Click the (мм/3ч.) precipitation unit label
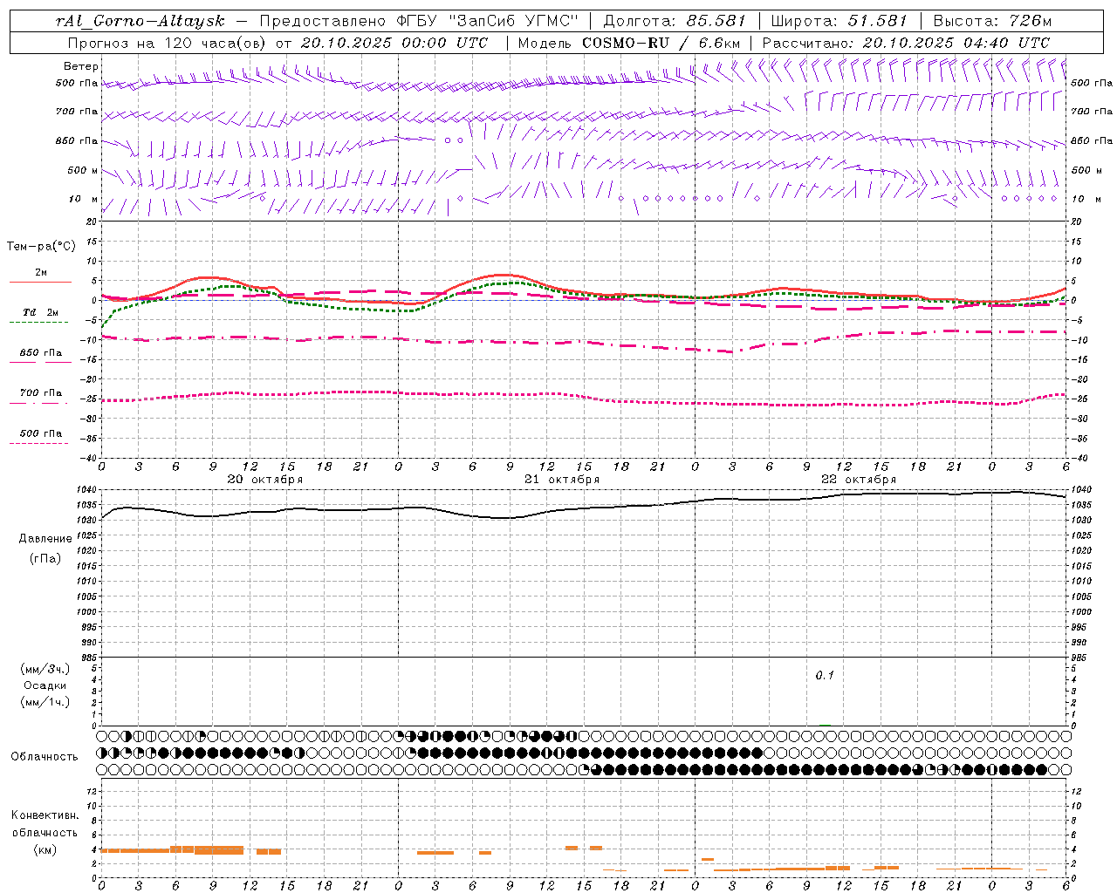 click(x=45, y=669)
